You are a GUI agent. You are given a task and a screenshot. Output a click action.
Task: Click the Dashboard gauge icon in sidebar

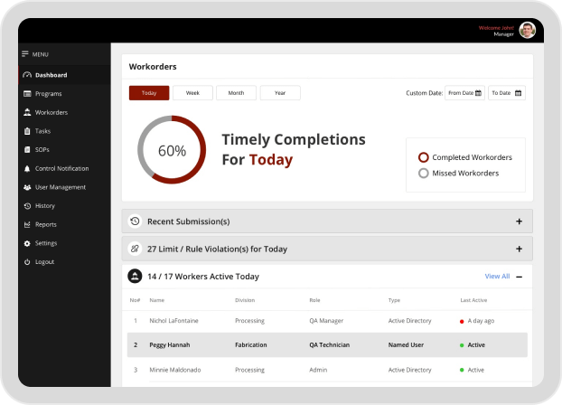click(x=27, y=75)
